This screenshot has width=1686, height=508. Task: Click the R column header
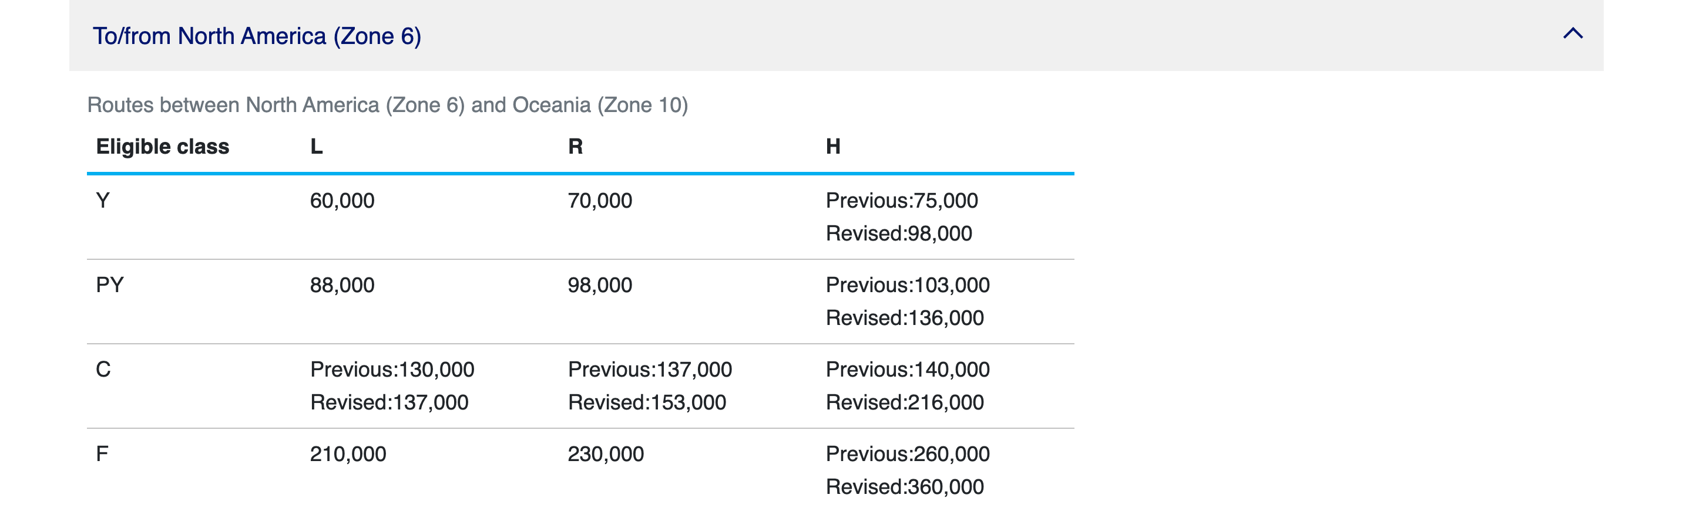[575, 147]
